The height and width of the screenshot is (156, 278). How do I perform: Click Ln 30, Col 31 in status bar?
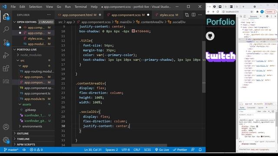[x=93, y=149]
